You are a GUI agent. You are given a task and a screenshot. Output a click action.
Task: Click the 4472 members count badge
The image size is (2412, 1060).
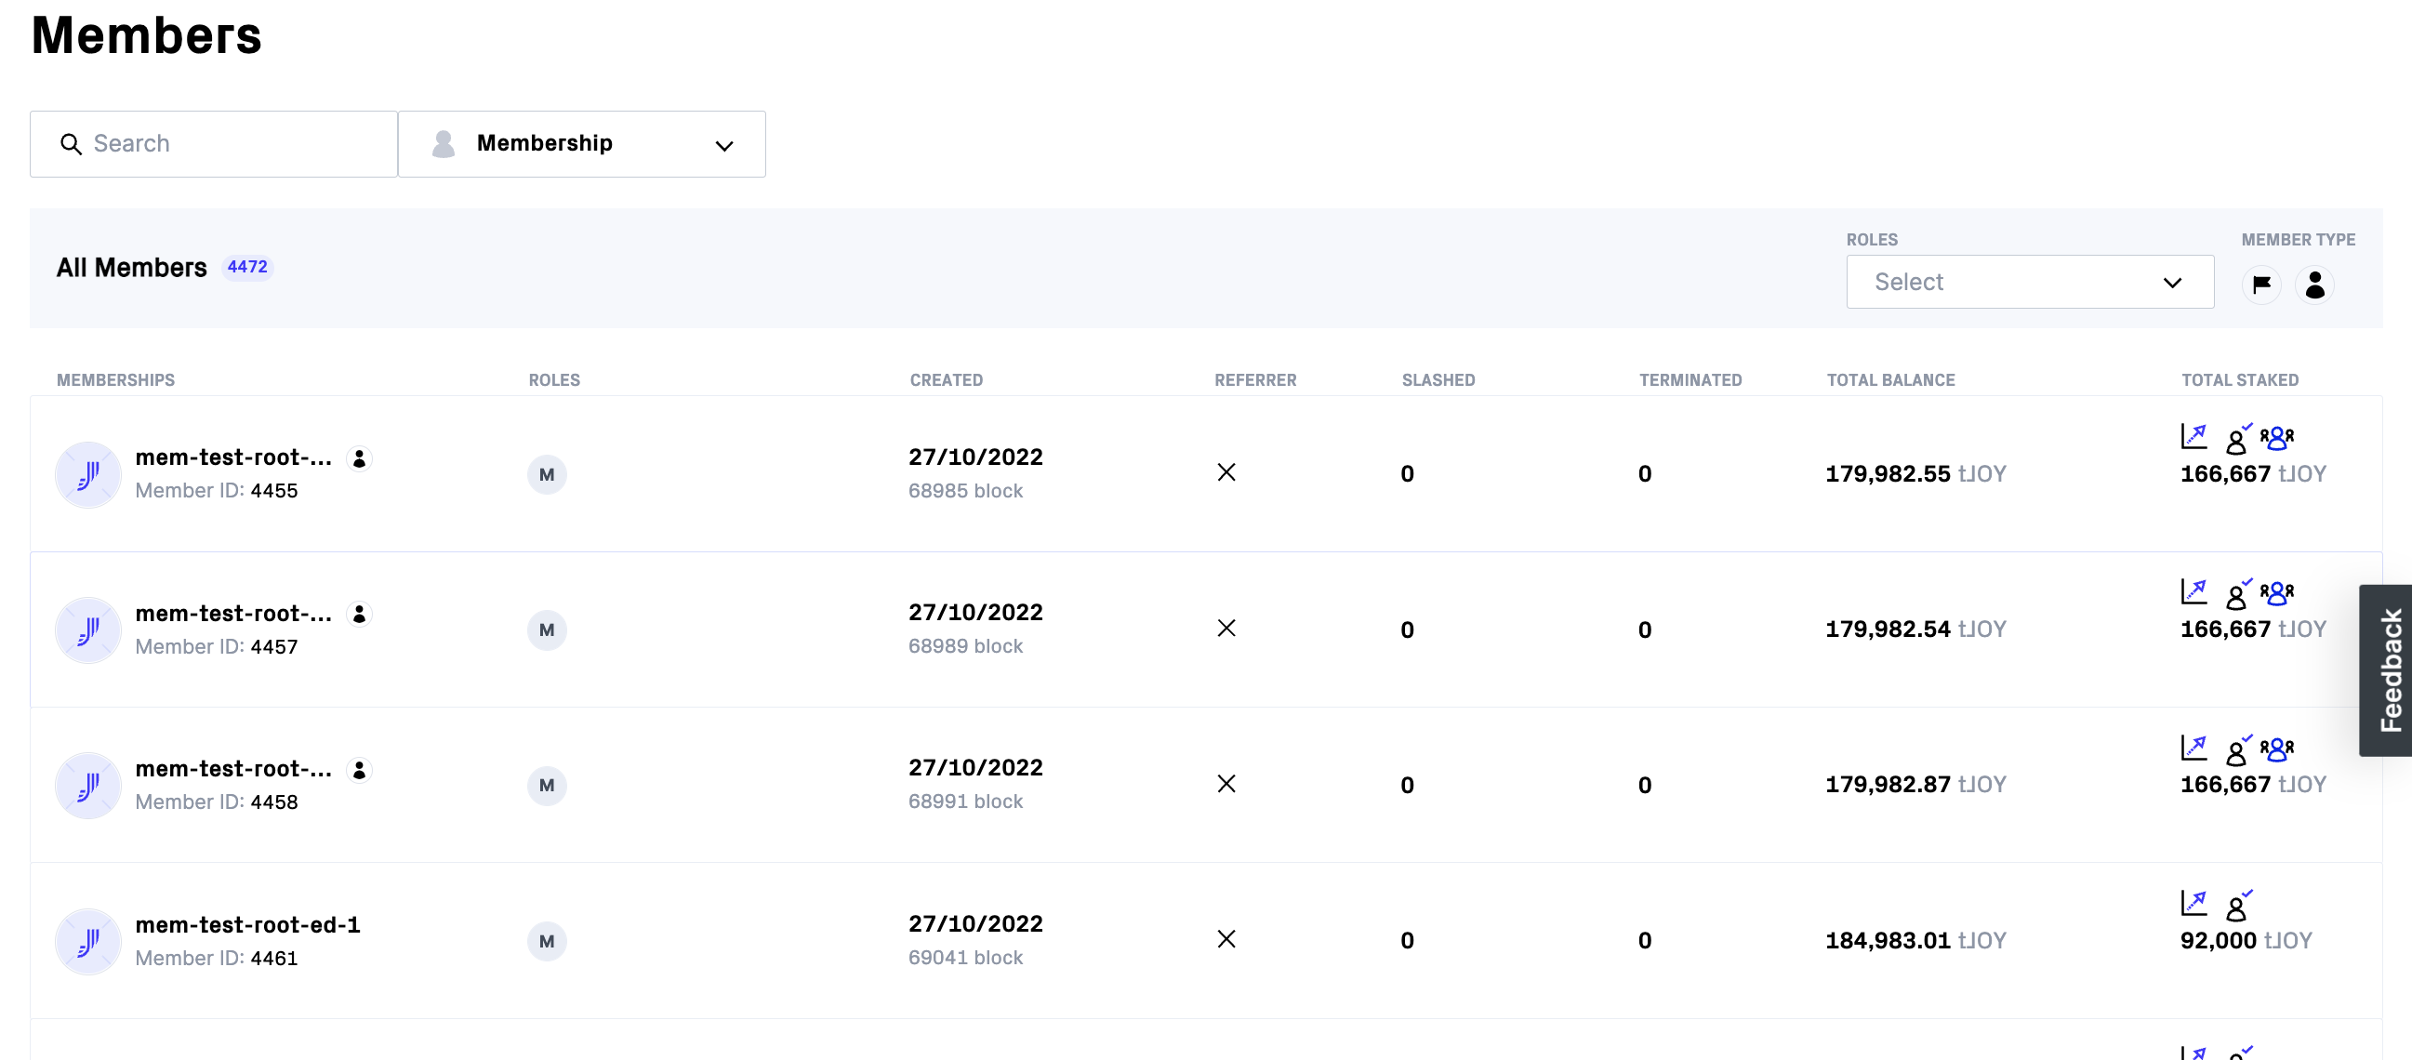tap(247, 267)
